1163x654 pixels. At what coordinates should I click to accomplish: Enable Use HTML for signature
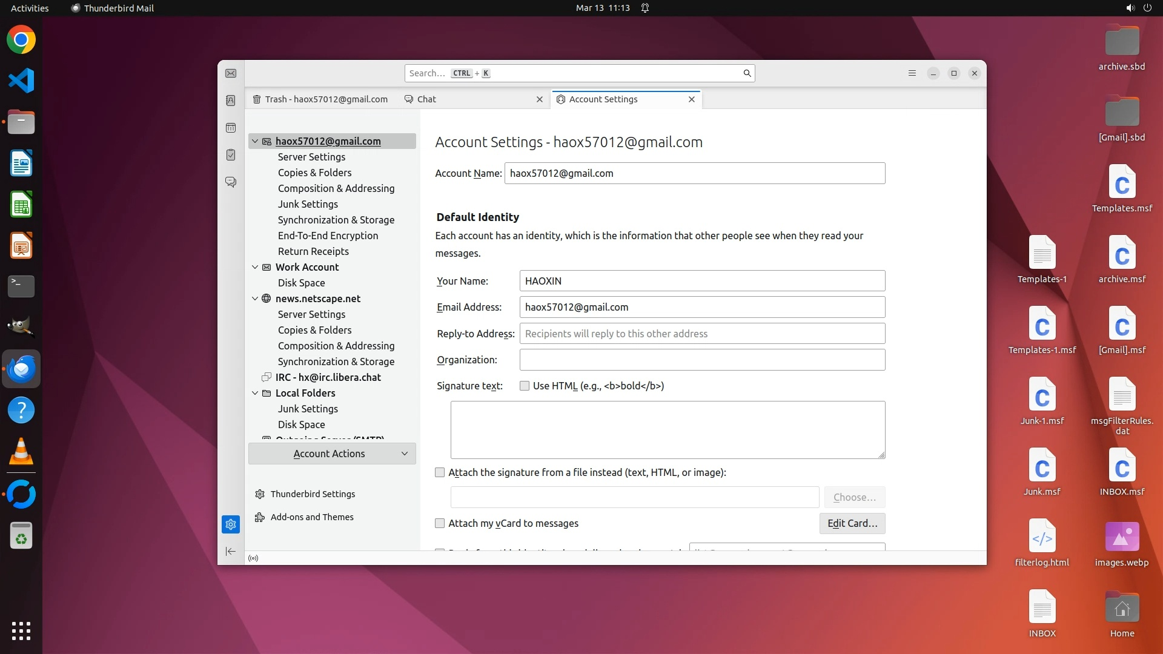point(525,386)
